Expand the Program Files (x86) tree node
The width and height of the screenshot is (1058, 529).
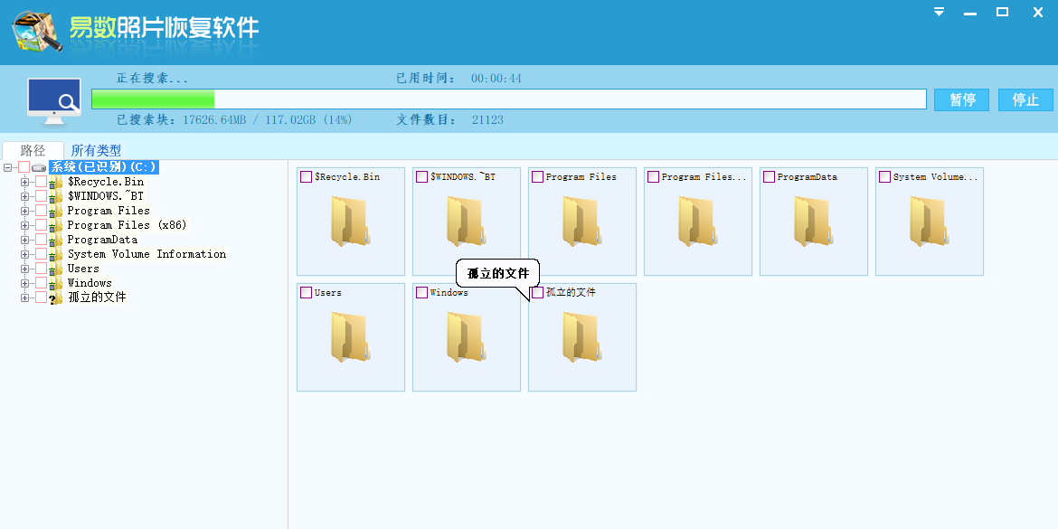[25, 225]
